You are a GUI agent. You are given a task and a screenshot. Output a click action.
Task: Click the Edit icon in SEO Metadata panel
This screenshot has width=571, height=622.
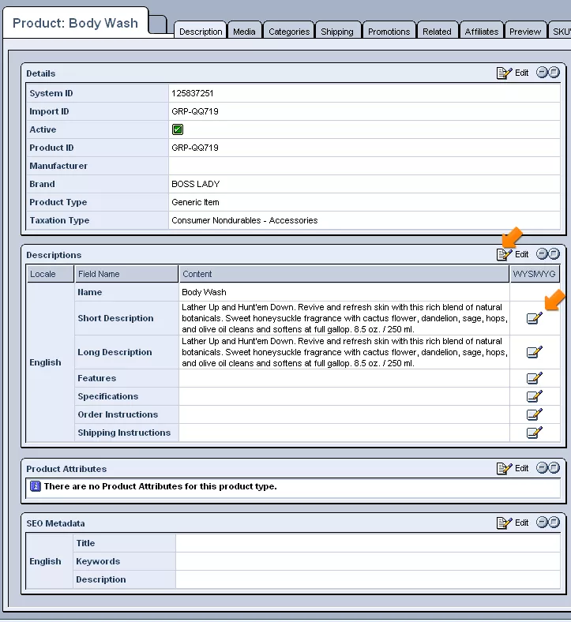pos(504,523)
